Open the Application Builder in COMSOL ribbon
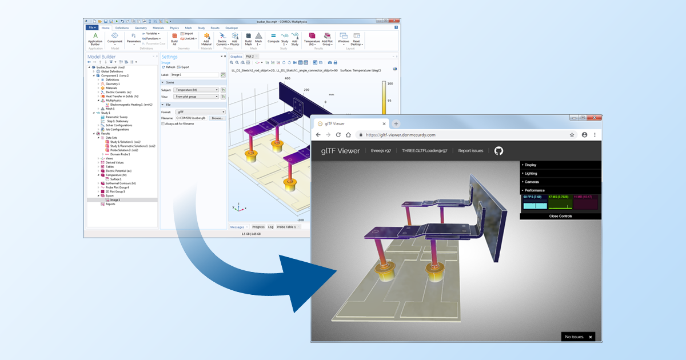This screenshot has height=360, width=686. [x=95, y=38]
